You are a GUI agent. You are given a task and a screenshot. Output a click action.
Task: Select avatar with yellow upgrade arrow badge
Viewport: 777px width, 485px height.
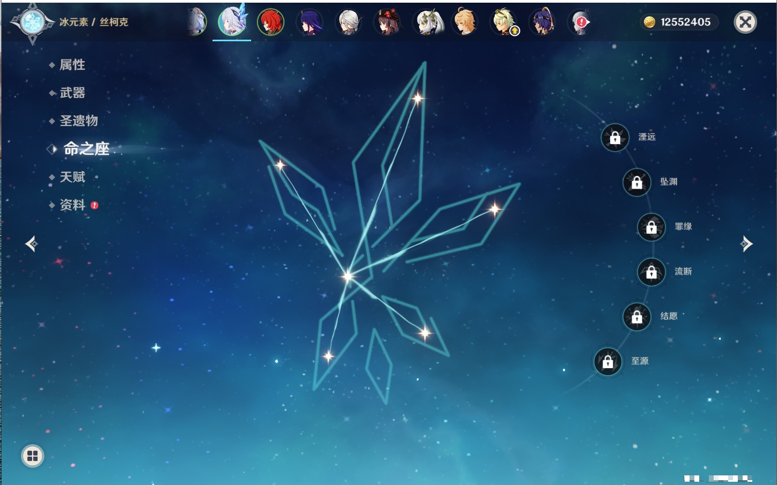point(504,22)
